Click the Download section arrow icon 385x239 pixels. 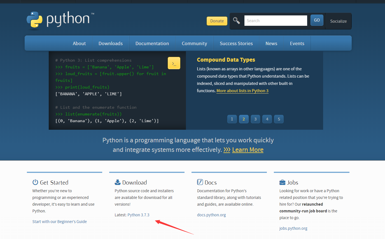(x=118, y=182)
